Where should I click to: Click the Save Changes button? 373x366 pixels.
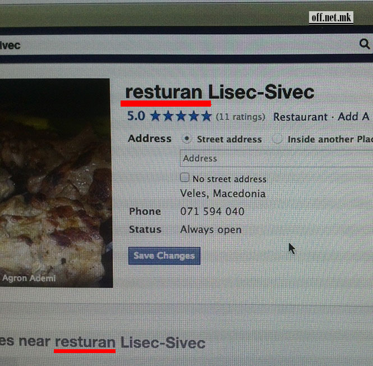(164, 256)
